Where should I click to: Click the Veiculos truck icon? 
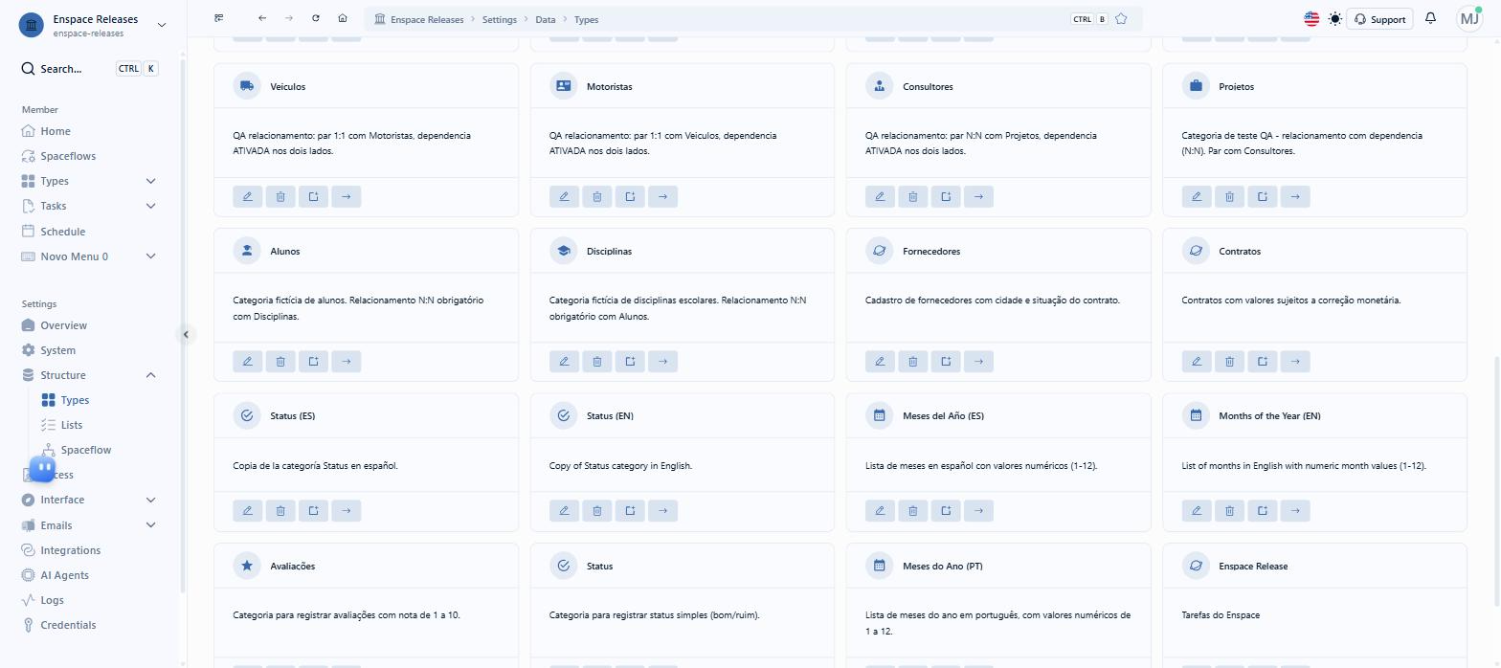pyautogui.click(x=247, y=86)
